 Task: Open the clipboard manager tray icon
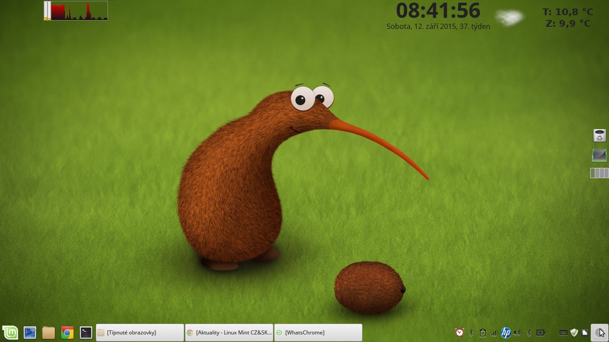tap(482, 333)
